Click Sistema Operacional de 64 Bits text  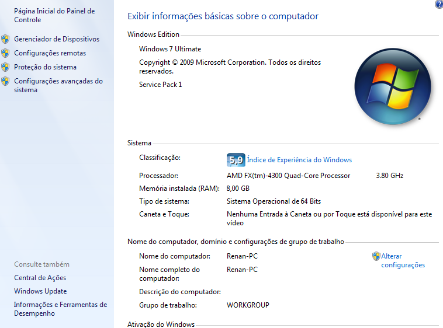(274, 201)
